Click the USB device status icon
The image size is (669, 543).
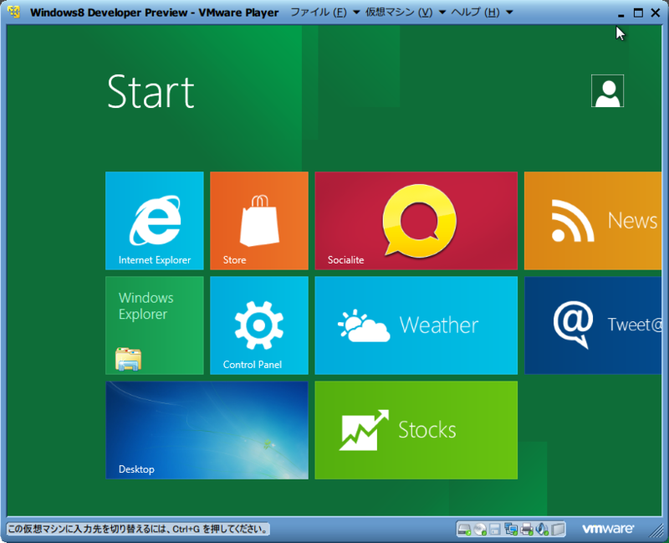pyautogui.click(x=558, y=530)
